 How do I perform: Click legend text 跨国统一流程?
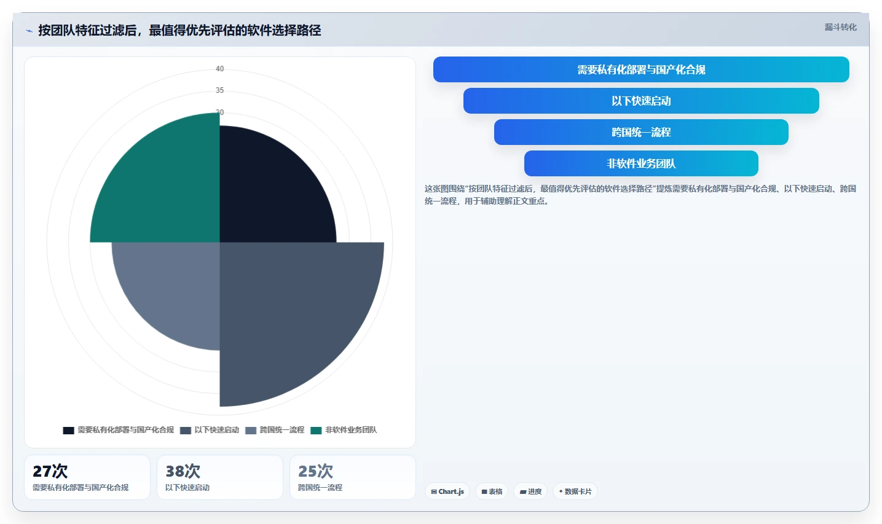click(x=282, y=430)
